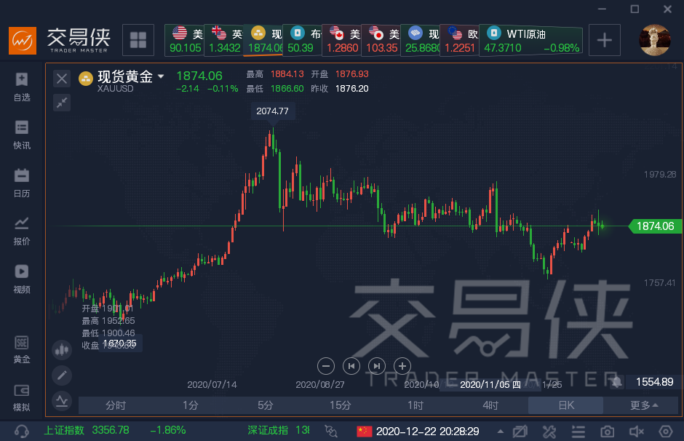Open the list menu icon in status bar
Screen dimensions: 684x441
[578, 432]
